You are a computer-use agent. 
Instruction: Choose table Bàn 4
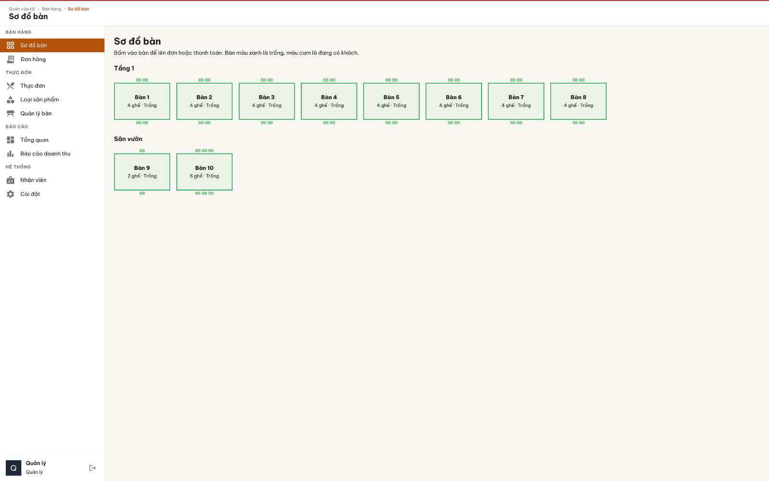click(329, 101)
